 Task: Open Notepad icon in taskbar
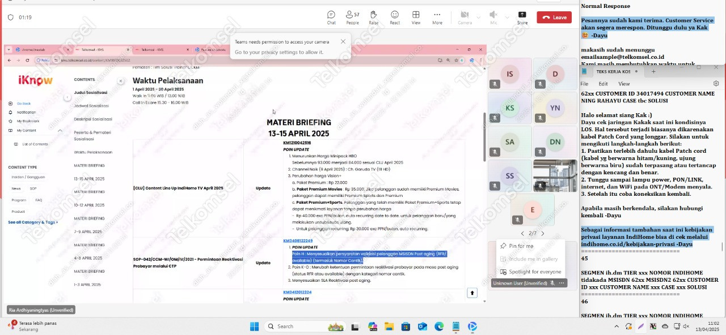(x=456, y=327)
